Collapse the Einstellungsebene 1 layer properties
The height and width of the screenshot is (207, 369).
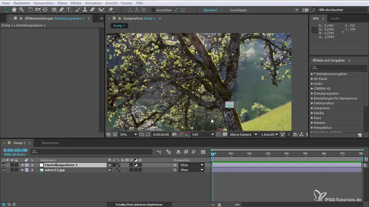(22, 165)
